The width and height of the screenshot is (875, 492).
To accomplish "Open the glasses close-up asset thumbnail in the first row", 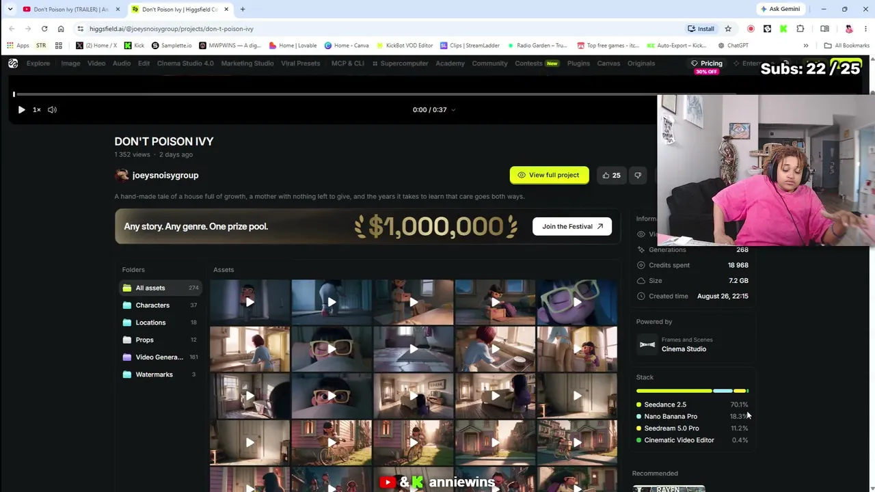I will tap(577, 302).
